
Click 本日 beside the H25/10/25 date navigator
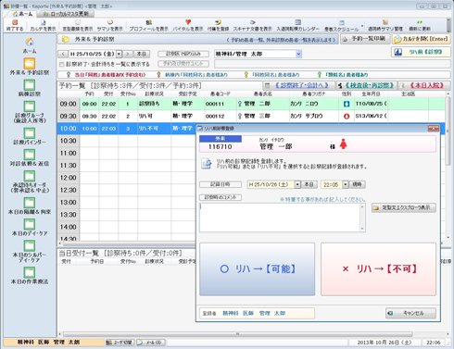142,54
